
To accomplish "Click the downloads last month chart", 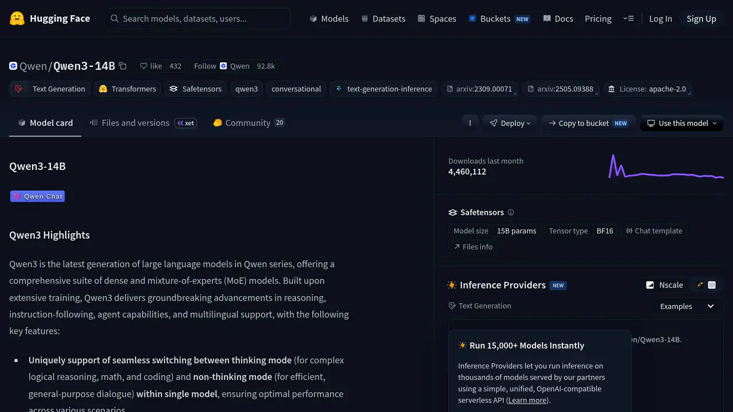I will click(666, 167).
